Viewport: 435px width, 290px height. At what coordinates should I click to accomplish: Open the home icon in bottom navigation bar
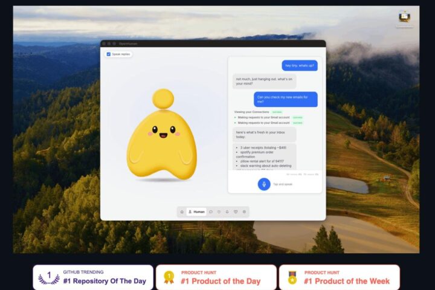click(182, 211)
